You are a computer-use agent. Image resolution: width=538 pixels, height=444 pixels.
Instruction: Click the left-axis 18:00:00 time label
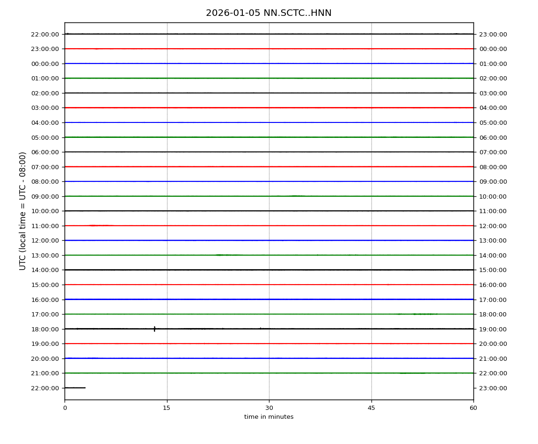coord(45,329)
